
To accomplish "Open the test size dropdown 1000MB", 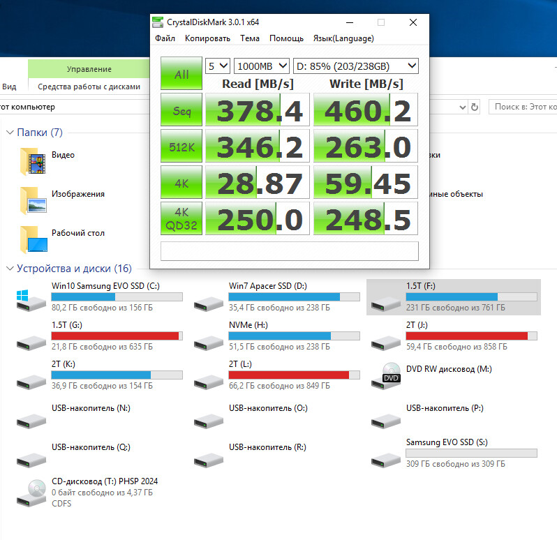I will (262, 66).
